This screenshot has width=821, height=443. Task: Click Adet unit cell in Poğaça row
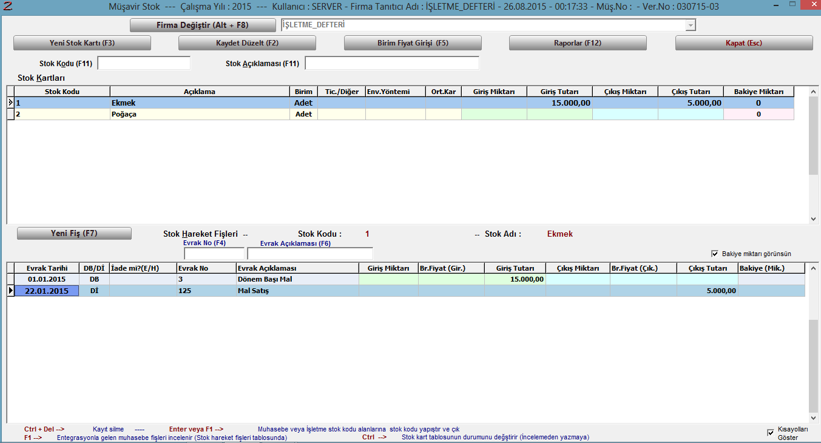[303, 114]
